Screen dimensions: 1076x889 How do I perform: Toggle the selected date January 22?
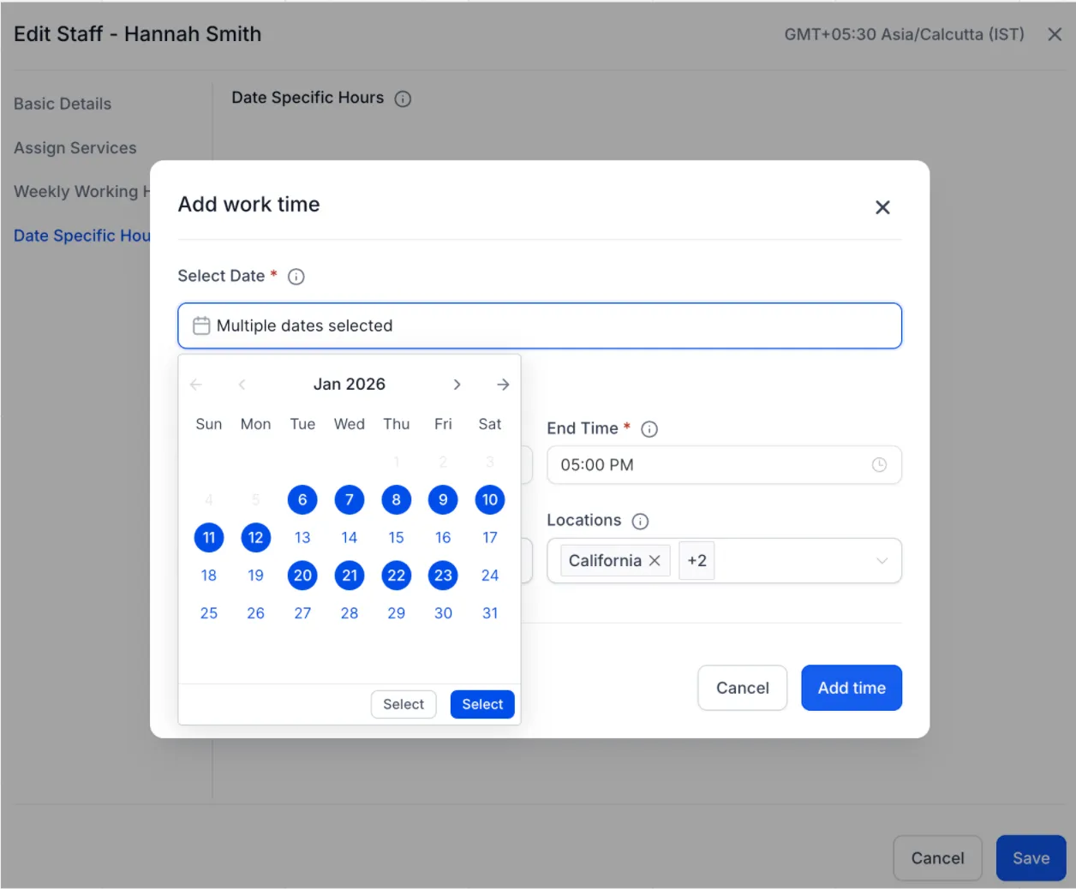(x=396, y=575)
